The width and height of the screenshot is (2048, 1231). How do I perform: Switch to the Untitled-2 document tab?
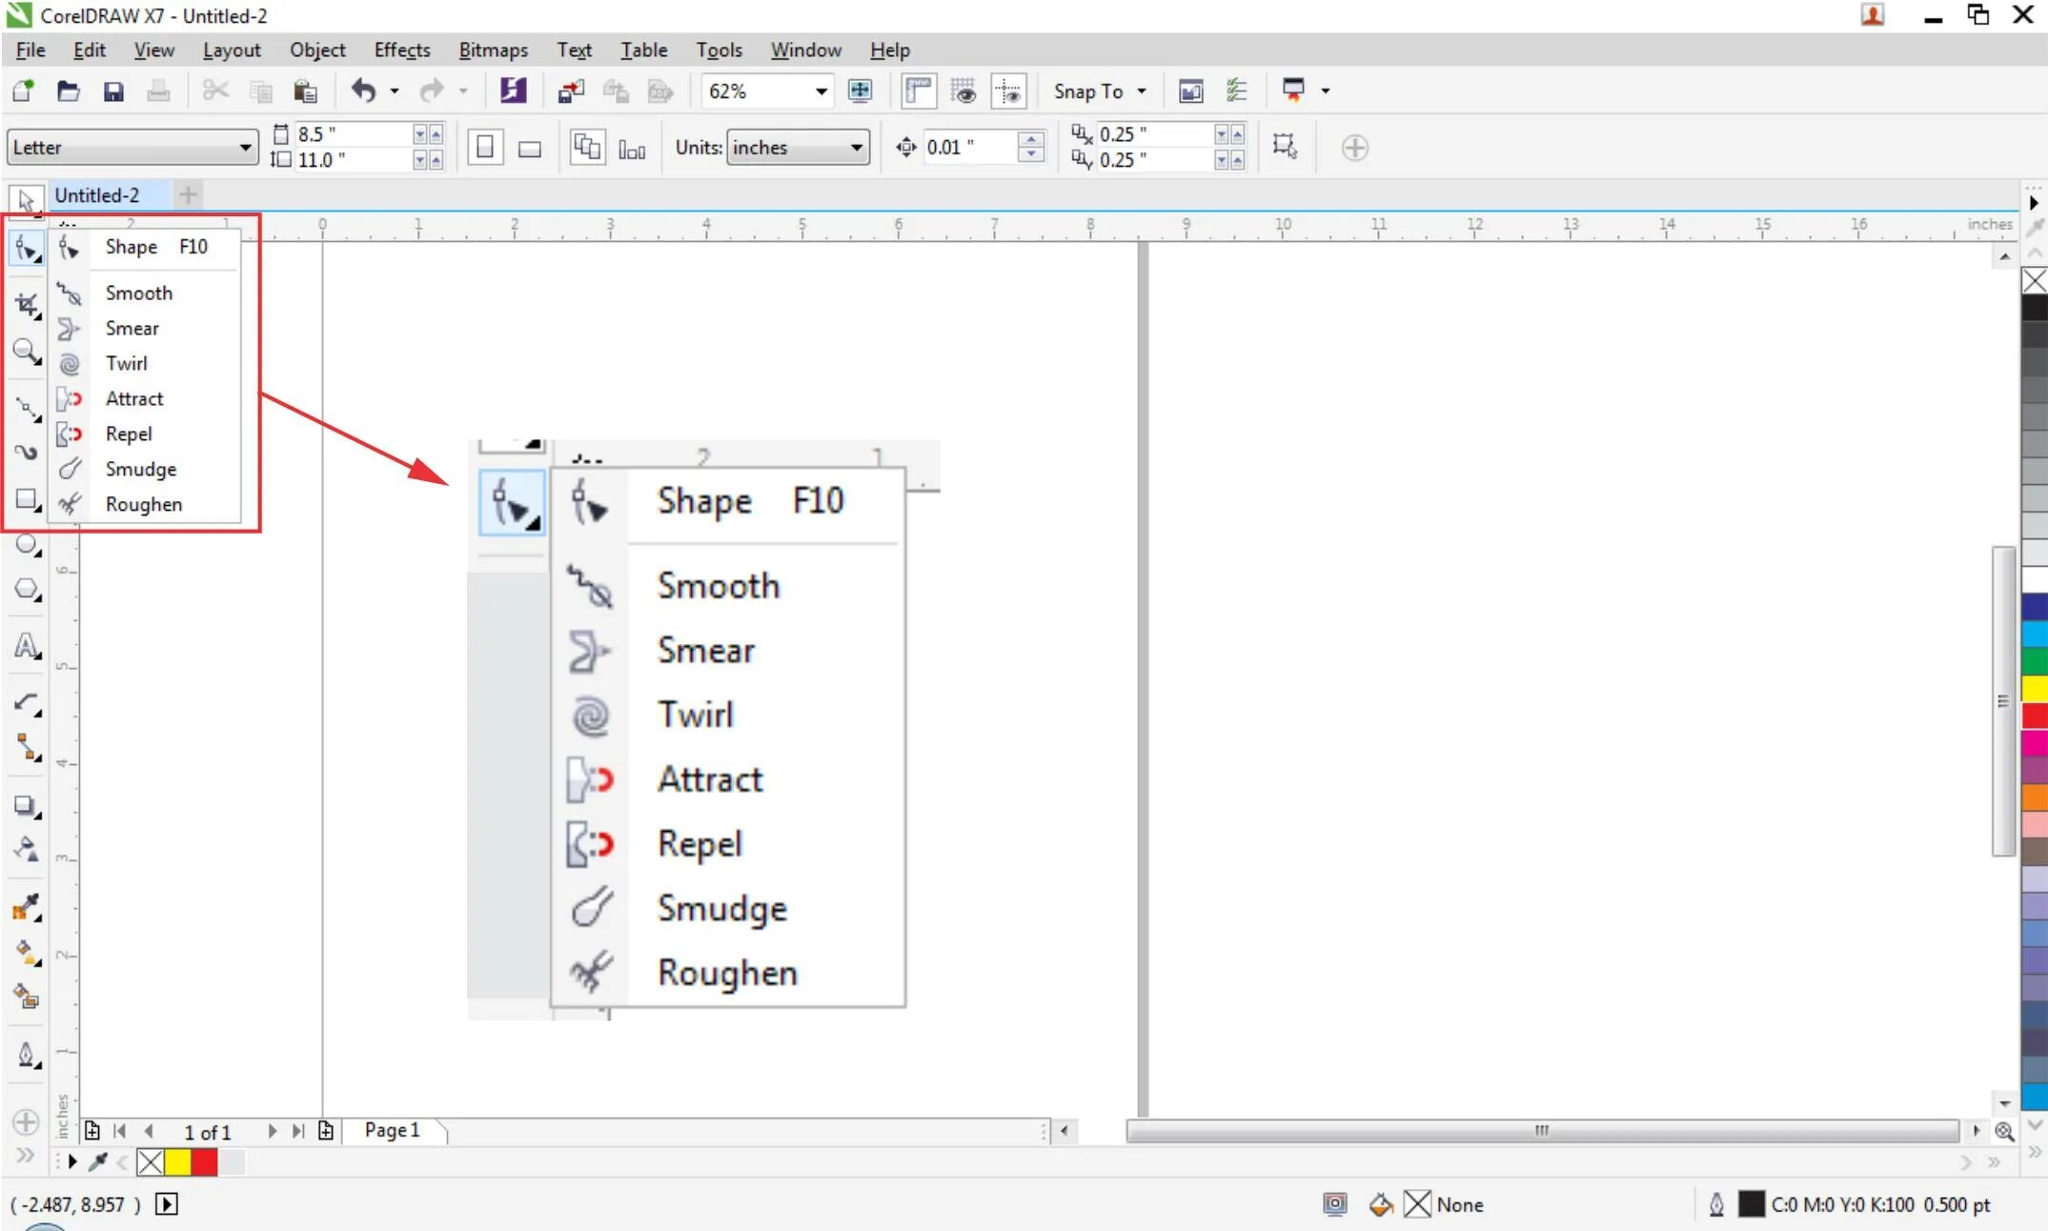(x=97, y=195)
